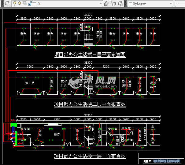
Task: Select the title block text at bottom right
Action: [x=161, y=161]
